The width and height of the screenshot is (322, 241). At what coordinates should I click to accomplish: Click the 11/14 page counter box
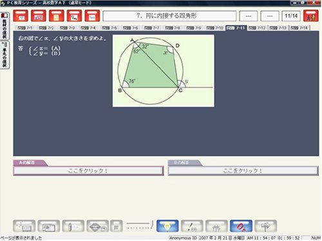(291, 16)
